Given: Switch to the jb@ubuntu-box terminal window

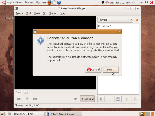Looking at the screenshot, I should coord(25,114).
